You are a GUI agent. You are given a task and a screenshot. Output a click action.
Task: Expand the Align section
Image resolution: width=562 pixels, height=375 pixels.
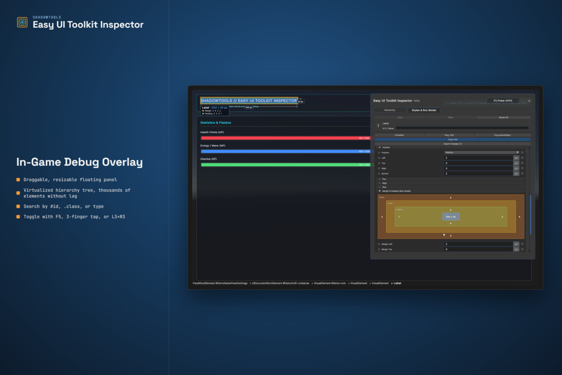[379, 183]
